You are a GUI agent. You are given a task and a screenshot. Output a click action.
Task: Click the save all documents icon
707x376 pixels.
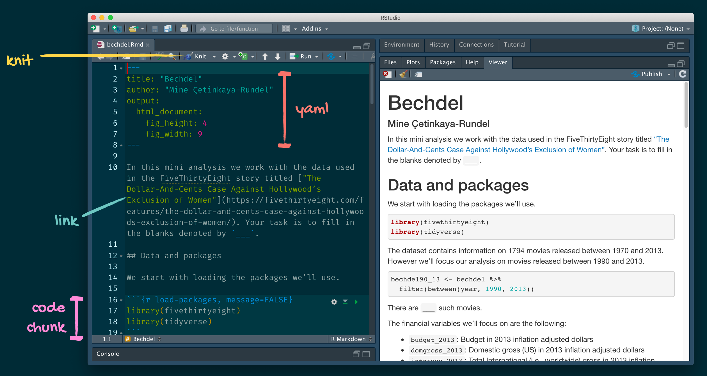(168, 29)
